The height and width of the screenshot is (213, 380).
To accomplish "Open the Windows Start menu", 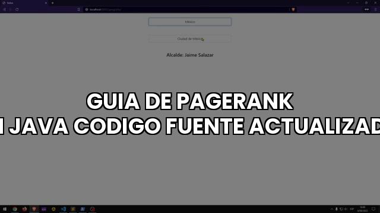I will click(x=5, y=209).
